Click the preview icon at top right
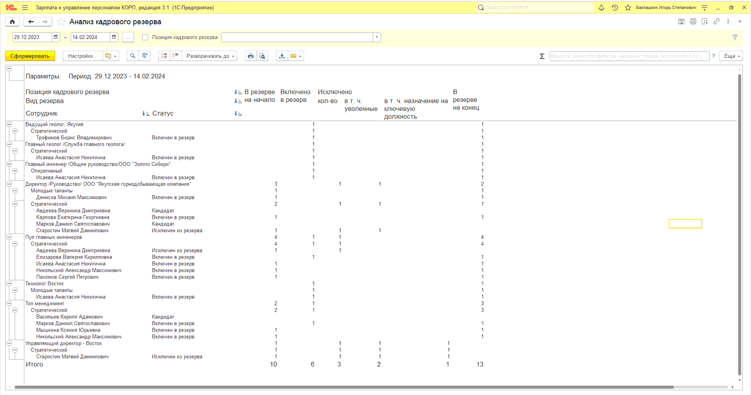The height and width of the screenshot is (395, 751). pos(705,22)
